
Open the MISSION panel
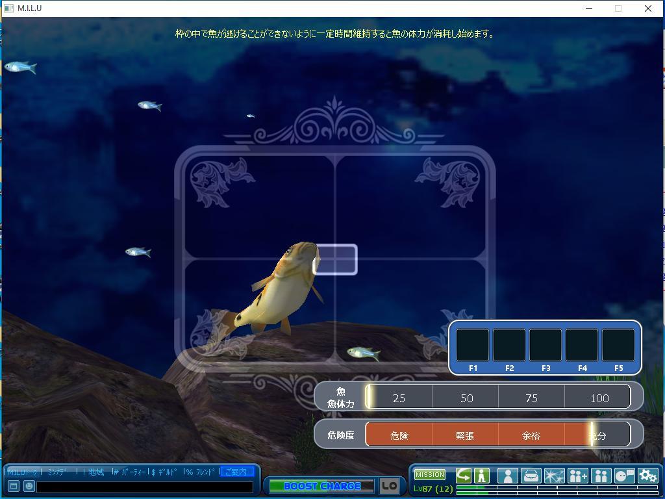[x=430, y=474]
